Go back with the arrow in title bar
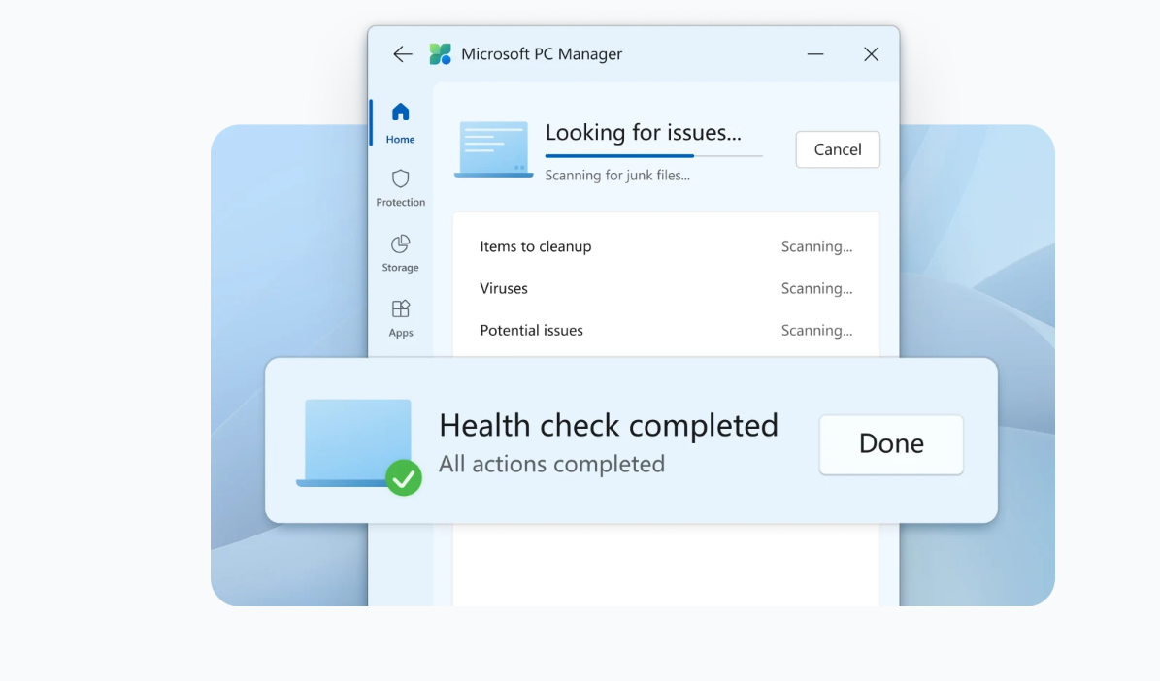Viewport: 1160px width, 681px height. point(403,54)
